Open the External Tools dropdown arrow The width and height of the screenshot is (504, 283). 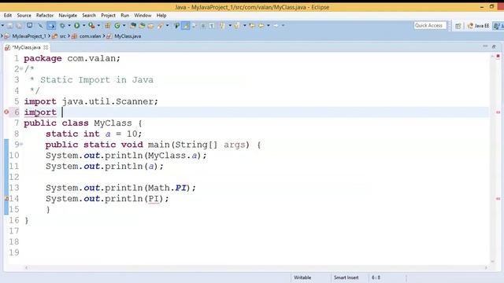click(x=98, y=26)
